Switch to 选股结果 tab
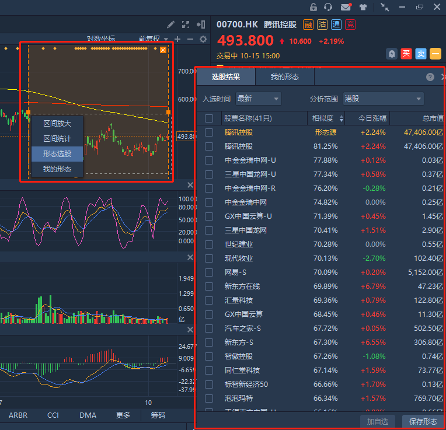 tap(226, 77)
